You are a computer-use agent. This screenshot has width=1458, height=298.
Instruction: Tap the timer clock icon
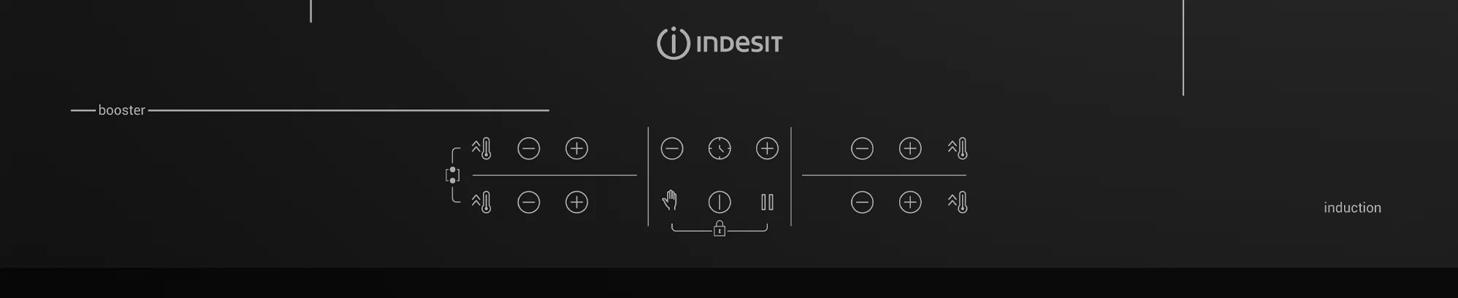point(720,149)
